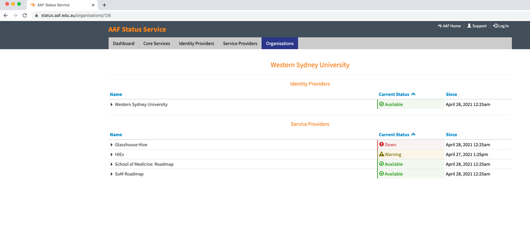Image resolution: width=530 pixels, height=251 pixels.
Task: Click the Support person icon
Action: pyautogui.click(x=469, y=26)
